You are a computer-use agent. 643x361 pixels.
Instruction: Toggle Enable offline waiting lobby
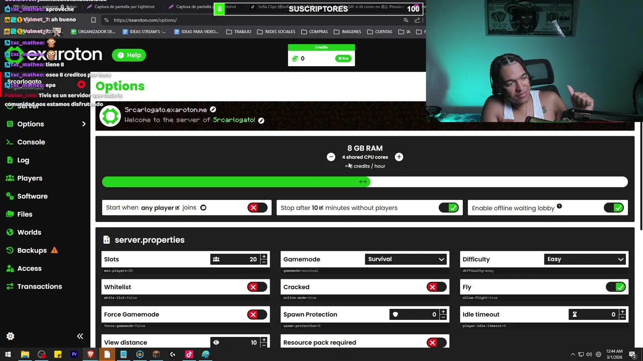pos(614,208)
